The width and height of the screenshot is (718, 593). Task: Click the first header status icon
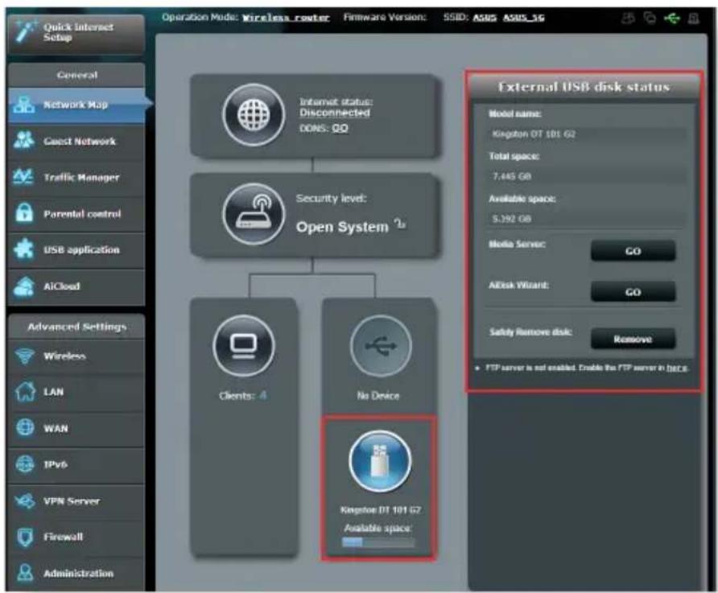(x=628, y=19)
